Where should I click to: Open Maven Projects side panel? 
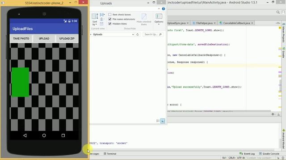[283, 33]
